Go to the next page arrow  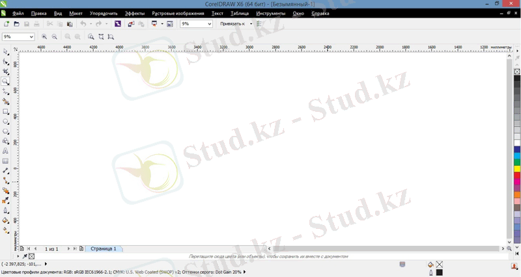[x=68, y=248]
